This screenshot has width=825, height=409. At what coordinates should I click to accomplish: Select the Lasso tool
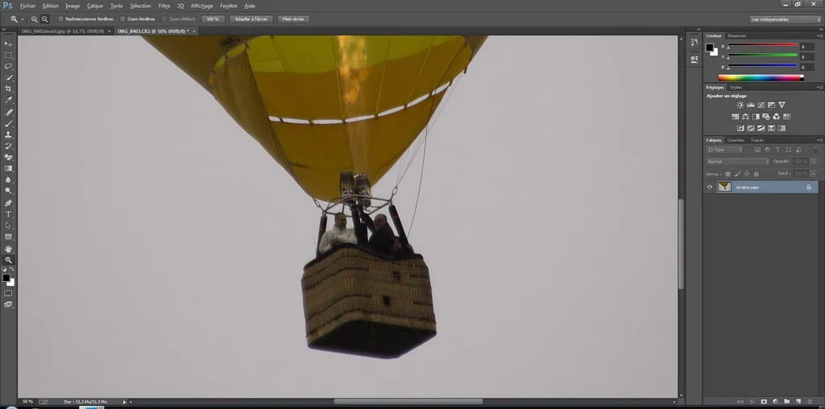point(9,66)
